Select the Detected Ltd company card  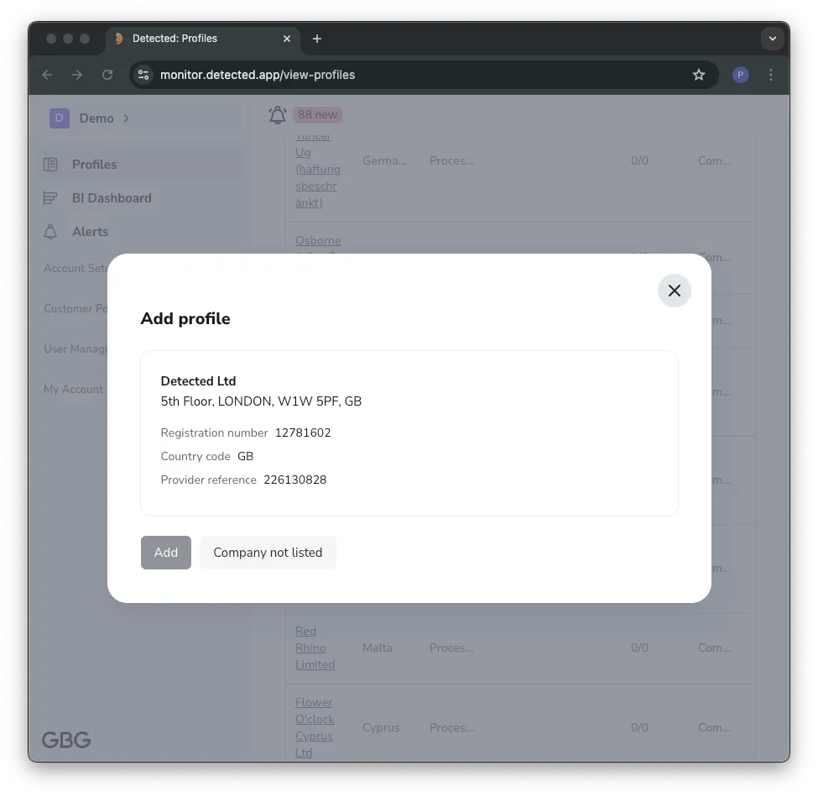409,433
